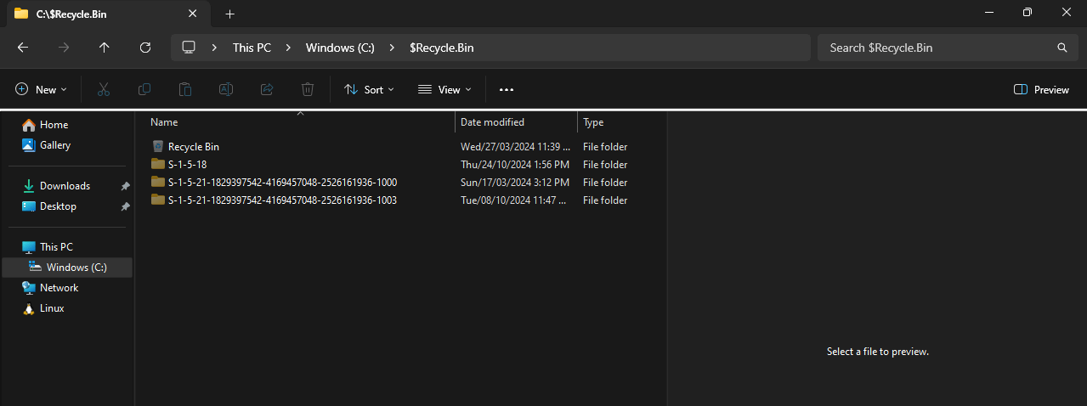Click the Copy icon in the toolbar
This screenshot has width=1087, height=406.
[x=144, y=89]
